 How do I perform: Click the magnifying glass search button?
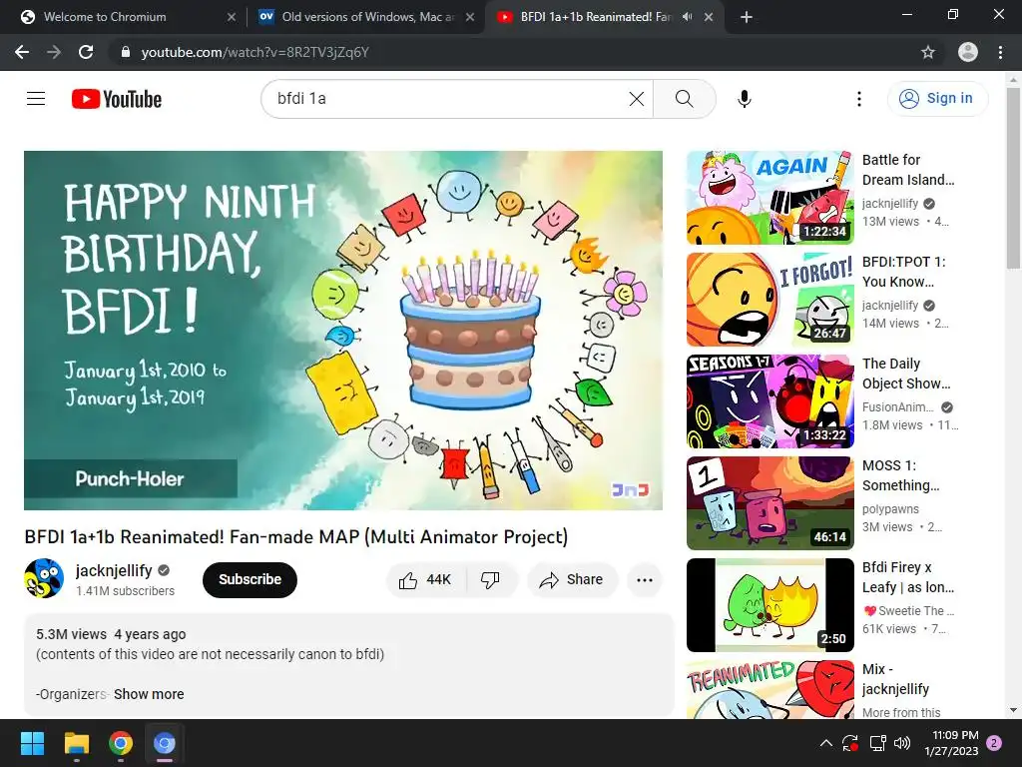click(685, 99)
